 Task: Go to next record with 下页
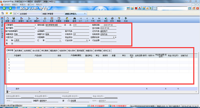[93, 19]
